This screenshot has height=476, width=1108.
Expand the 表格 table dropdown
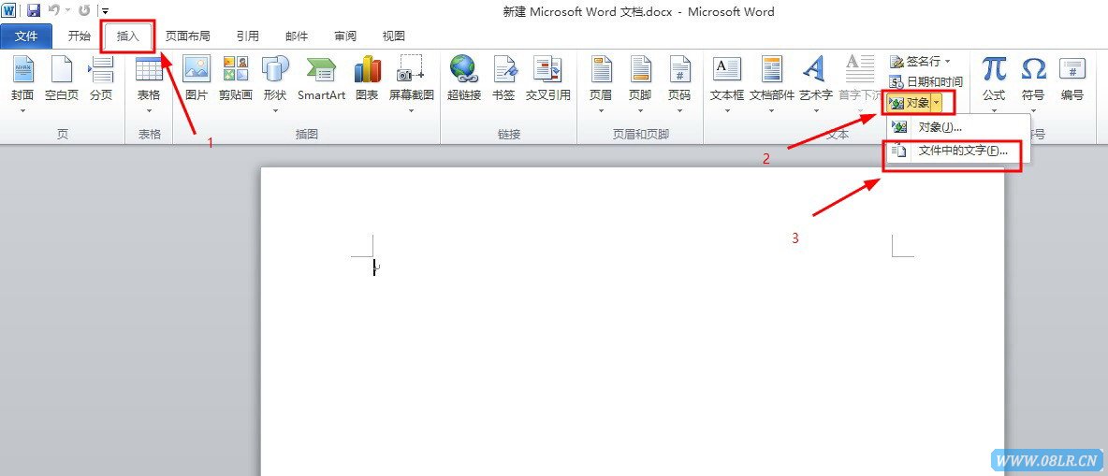[x=149, y=109]
